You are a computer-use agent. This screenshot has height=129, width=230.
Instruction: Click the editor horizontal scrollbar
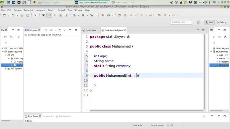pos(147,111)
